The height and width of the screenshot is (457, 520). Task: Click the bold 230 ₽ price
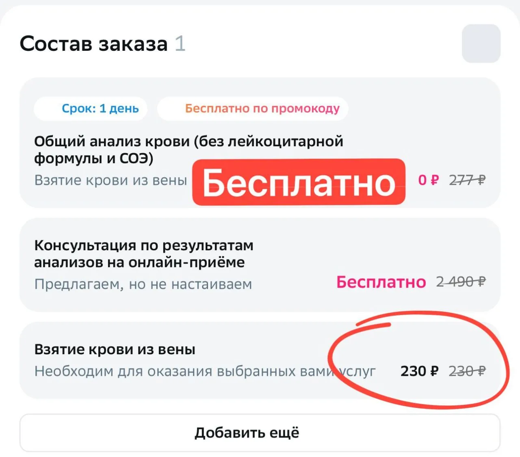(x=420, y=371)
